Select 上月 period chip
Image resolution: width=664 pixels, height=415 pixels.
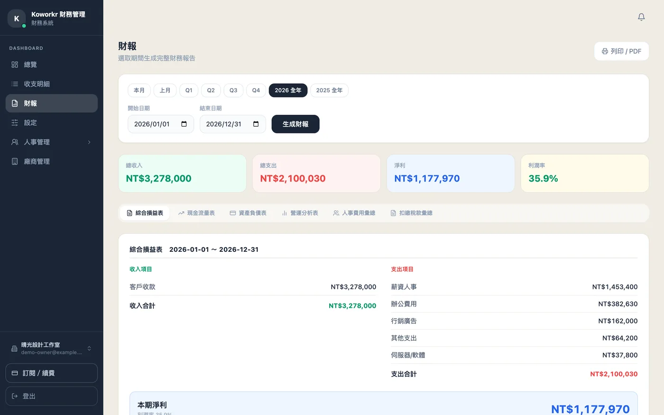pyautogui.click(x=165, y=90)
